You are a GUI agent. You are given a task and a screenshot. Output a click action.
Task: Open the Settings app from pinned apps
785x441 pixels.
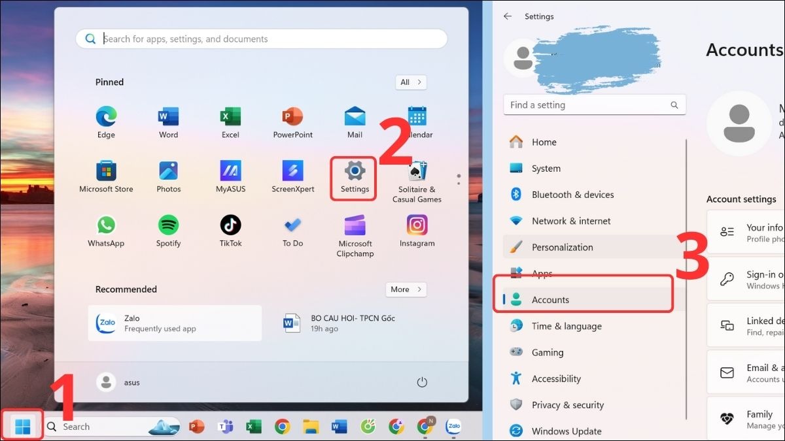(355, 177)
